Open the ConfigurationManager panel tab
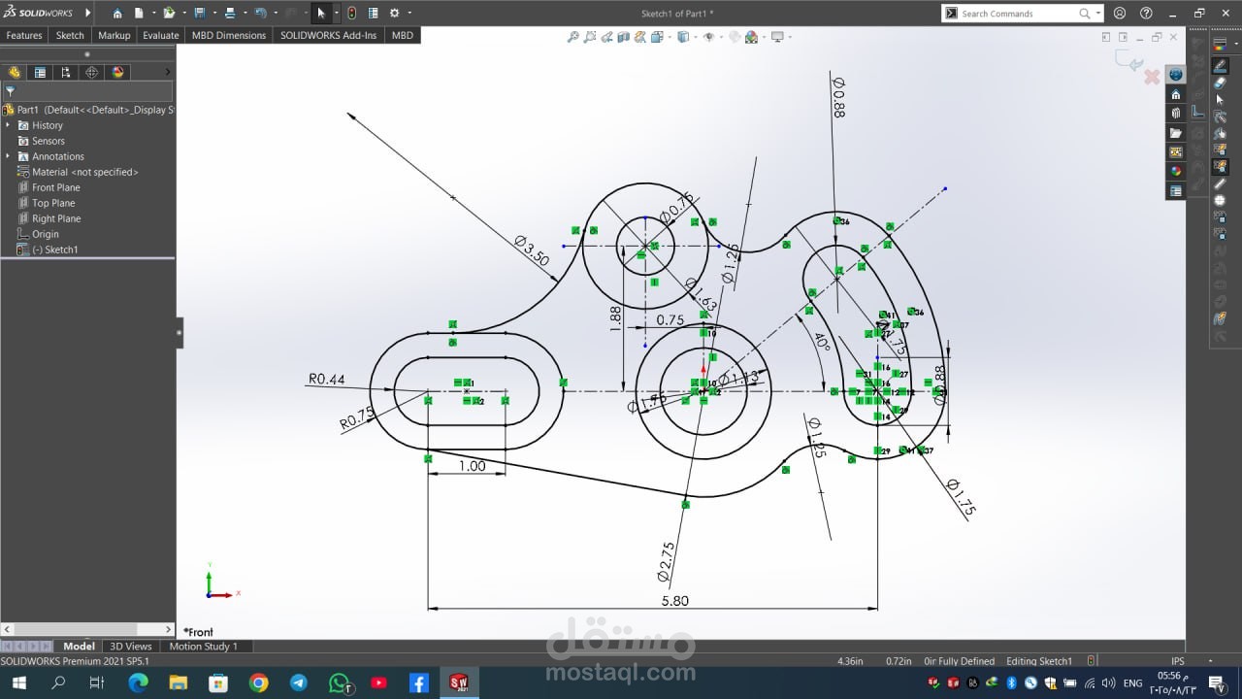This screenshot has width=1242, height=699. (x=65, y=72)
